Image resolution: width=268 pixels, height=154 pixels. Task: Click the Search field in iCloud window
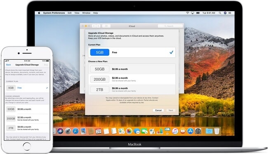[x=170, y=26]
